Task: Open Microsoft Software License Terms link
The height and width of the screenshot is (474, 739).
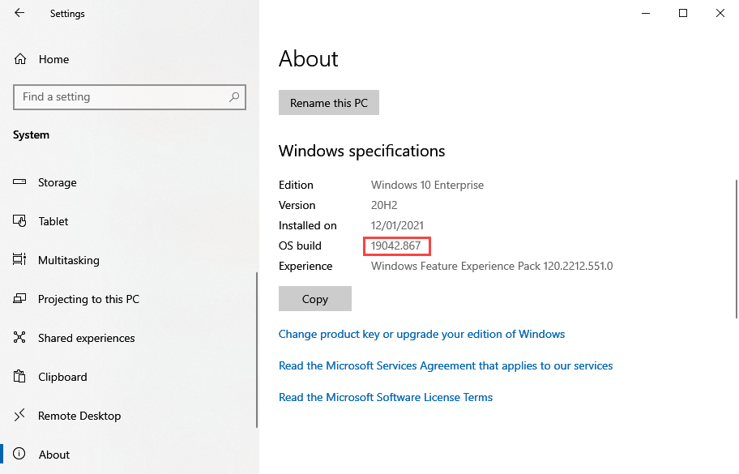Action: [385, 397]
